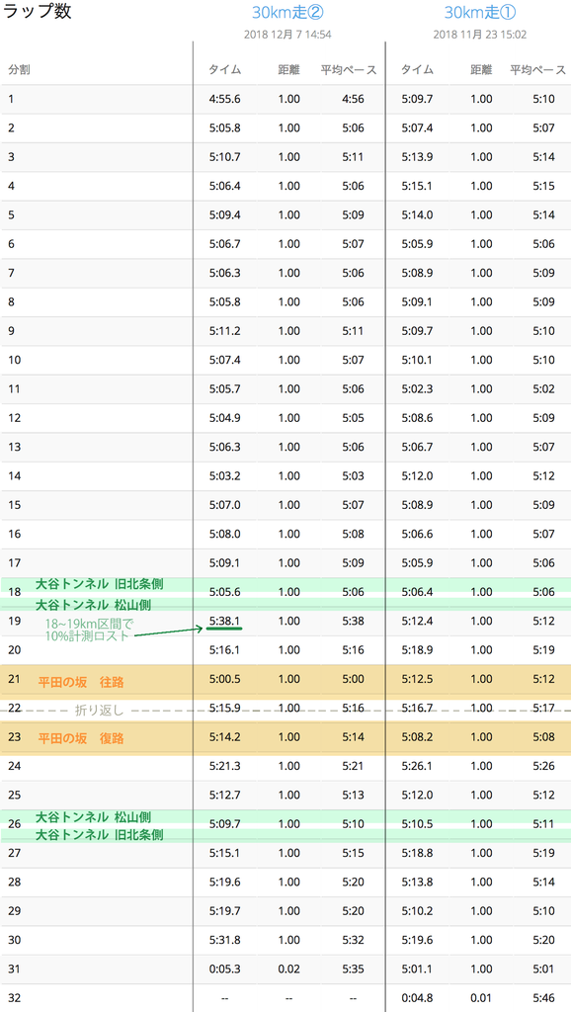The height and width of the screenshot is (1012, 571).
Task: Select the time value 5:14.0
Action: 417,215
